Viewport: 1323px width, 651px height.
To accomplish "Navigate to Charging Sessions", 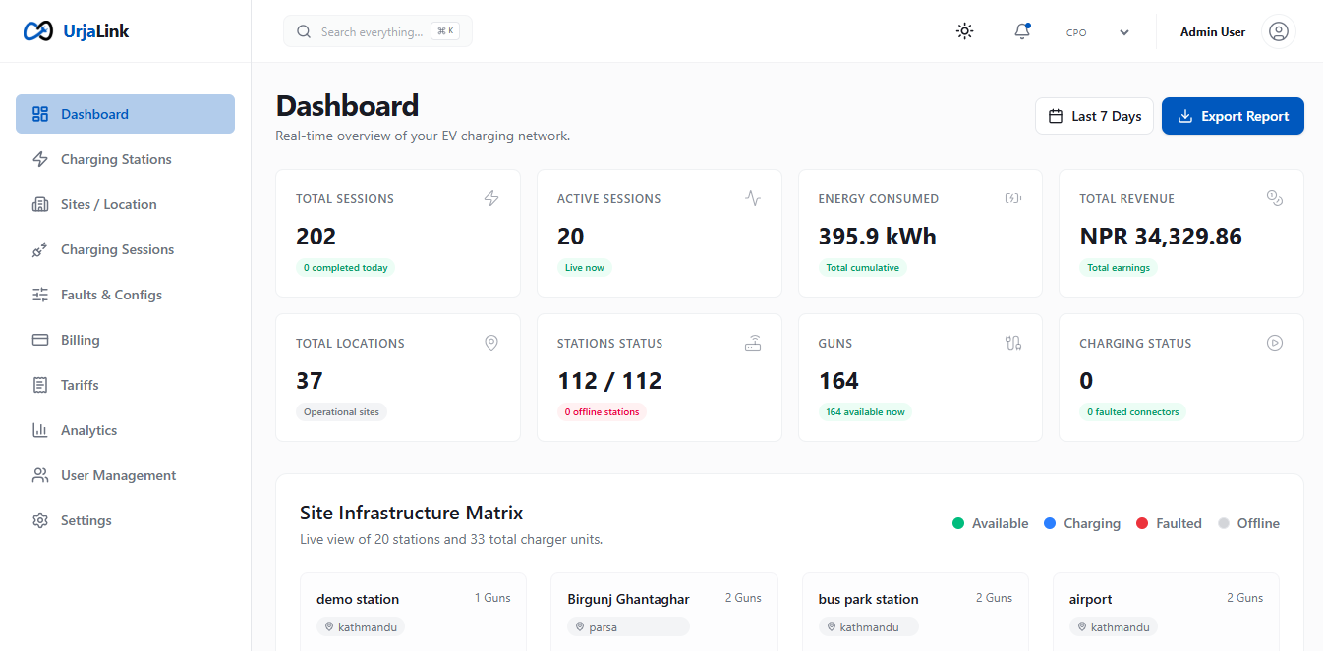I will (125, 249).
